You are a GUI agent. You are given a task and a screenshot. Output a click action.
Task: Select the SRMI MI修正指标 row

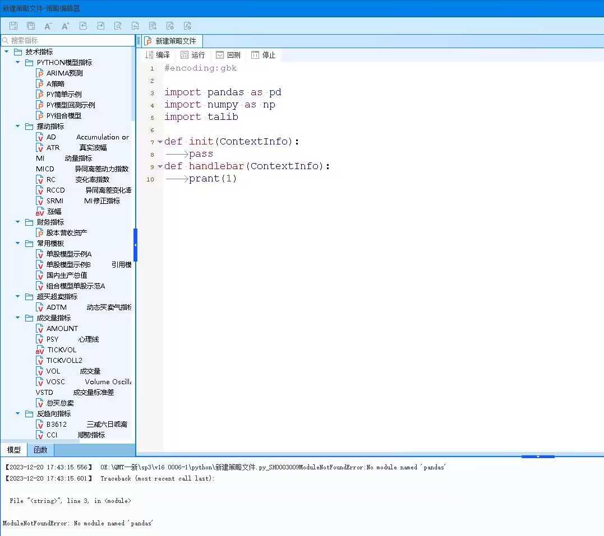click(78, 201)
